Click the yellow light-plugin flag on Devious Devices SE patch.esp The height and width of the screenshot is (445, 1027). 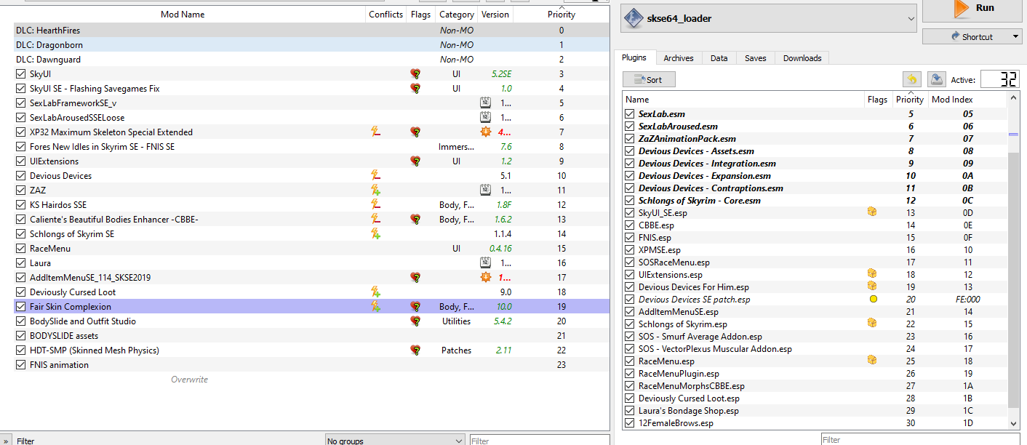click(x=872, y=299)
